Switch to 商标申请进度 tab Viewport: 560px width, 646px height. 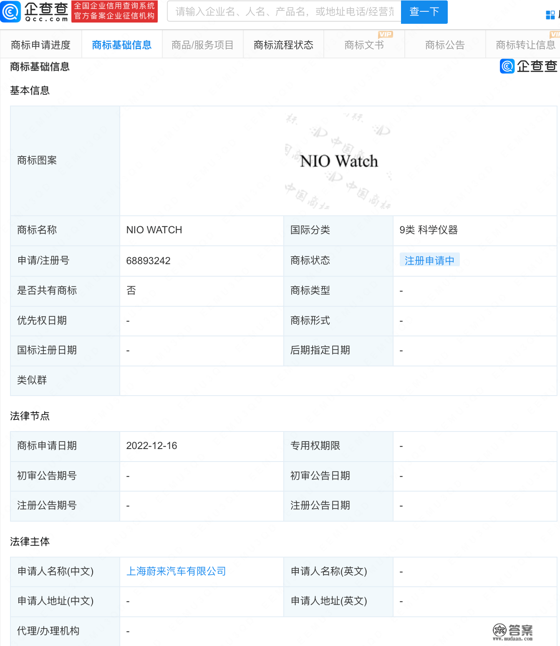coord(41,45)
